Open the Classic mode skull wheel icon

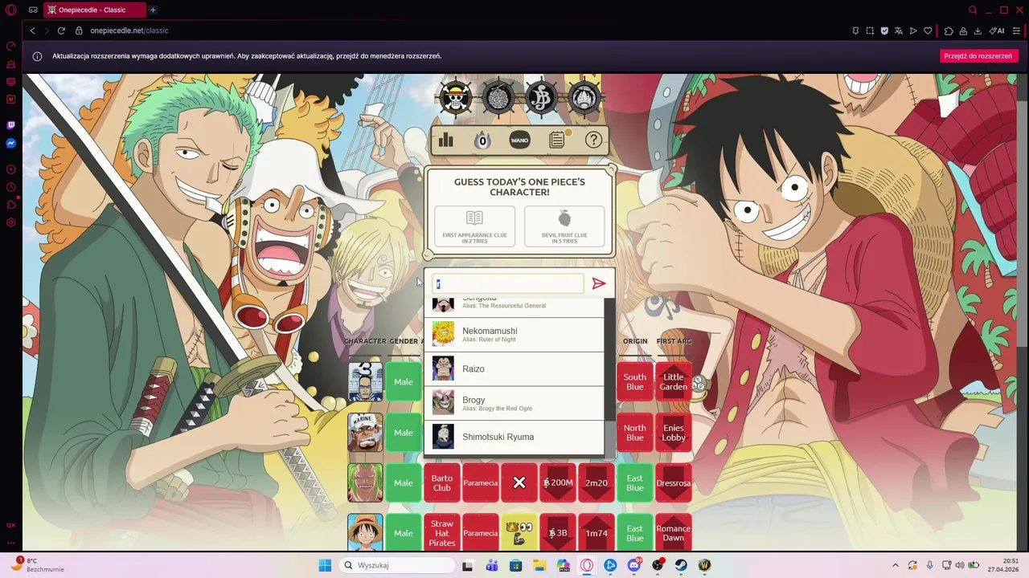pyautogui.click(x=456, y=99)
